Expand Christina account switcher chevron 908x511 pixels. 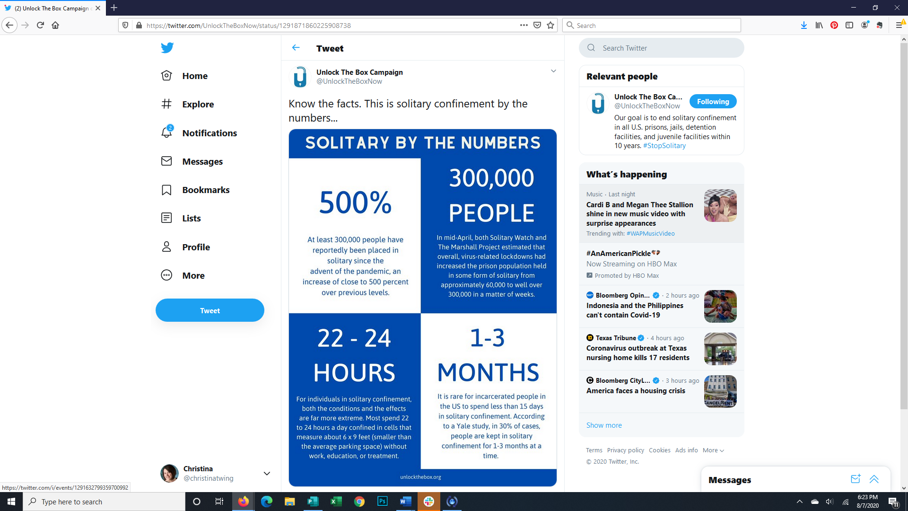(x=267, y=474)
